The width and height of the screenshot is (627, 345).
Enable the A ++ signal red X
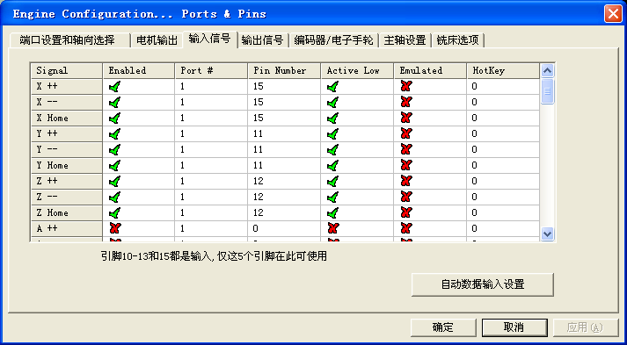pyautogui.click(x=115, y=228)
